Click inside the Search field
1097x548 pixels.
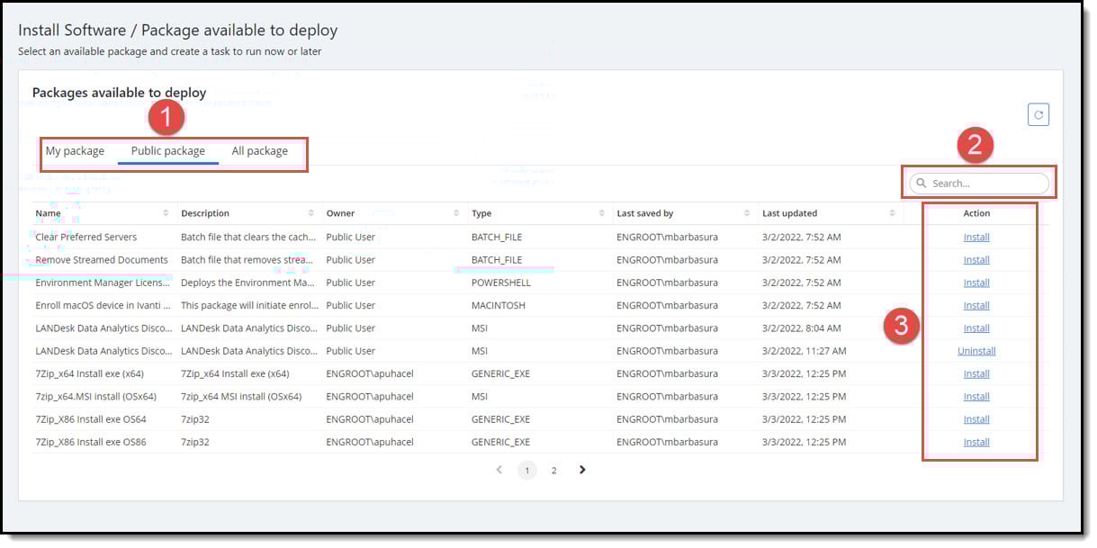point(981,184)
